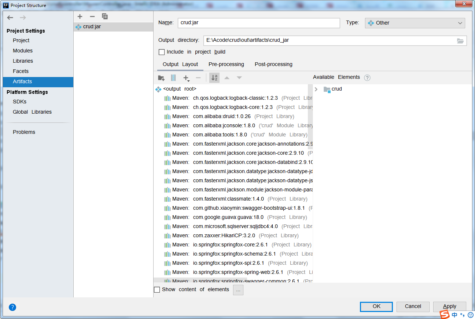Click the Cancel button
Screen dimensions: 475x319
pyautogui.click(x=413, y=307)
